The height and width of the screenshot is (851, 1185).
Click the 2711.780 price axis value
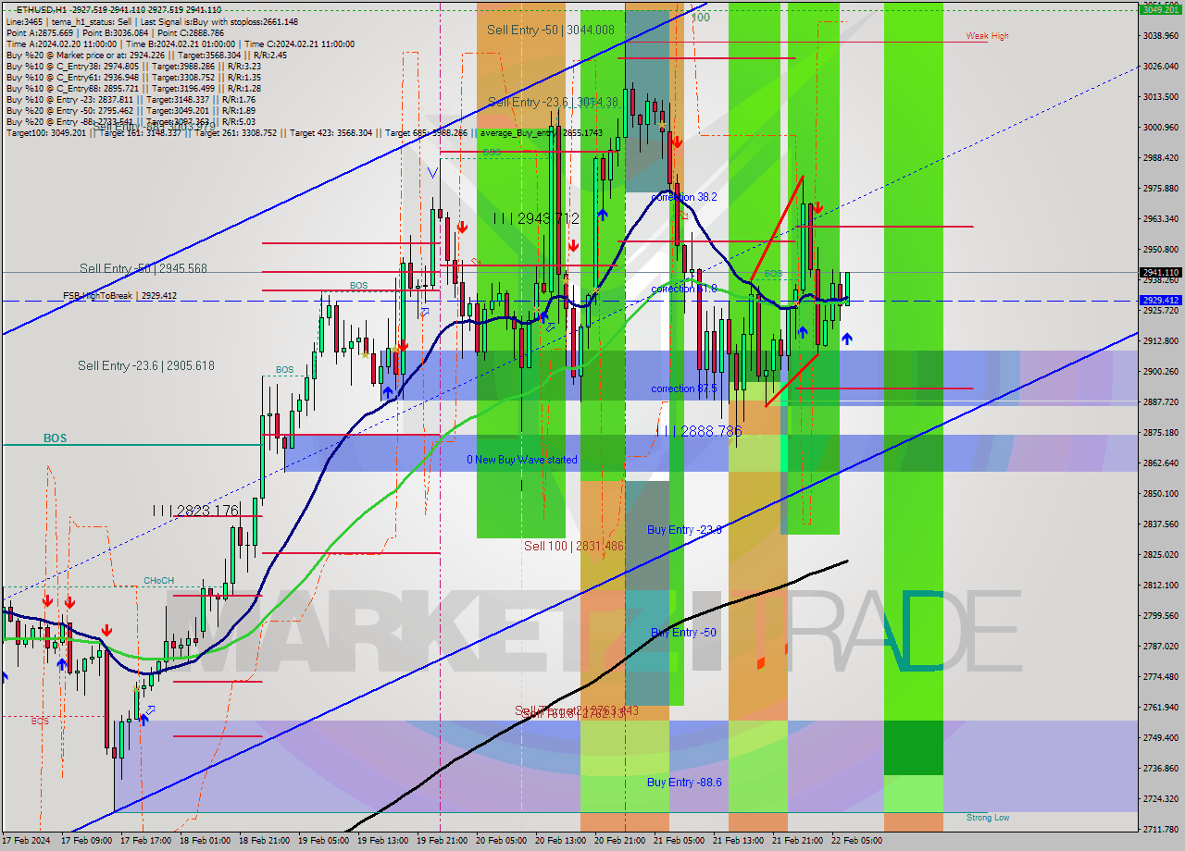1161,829
